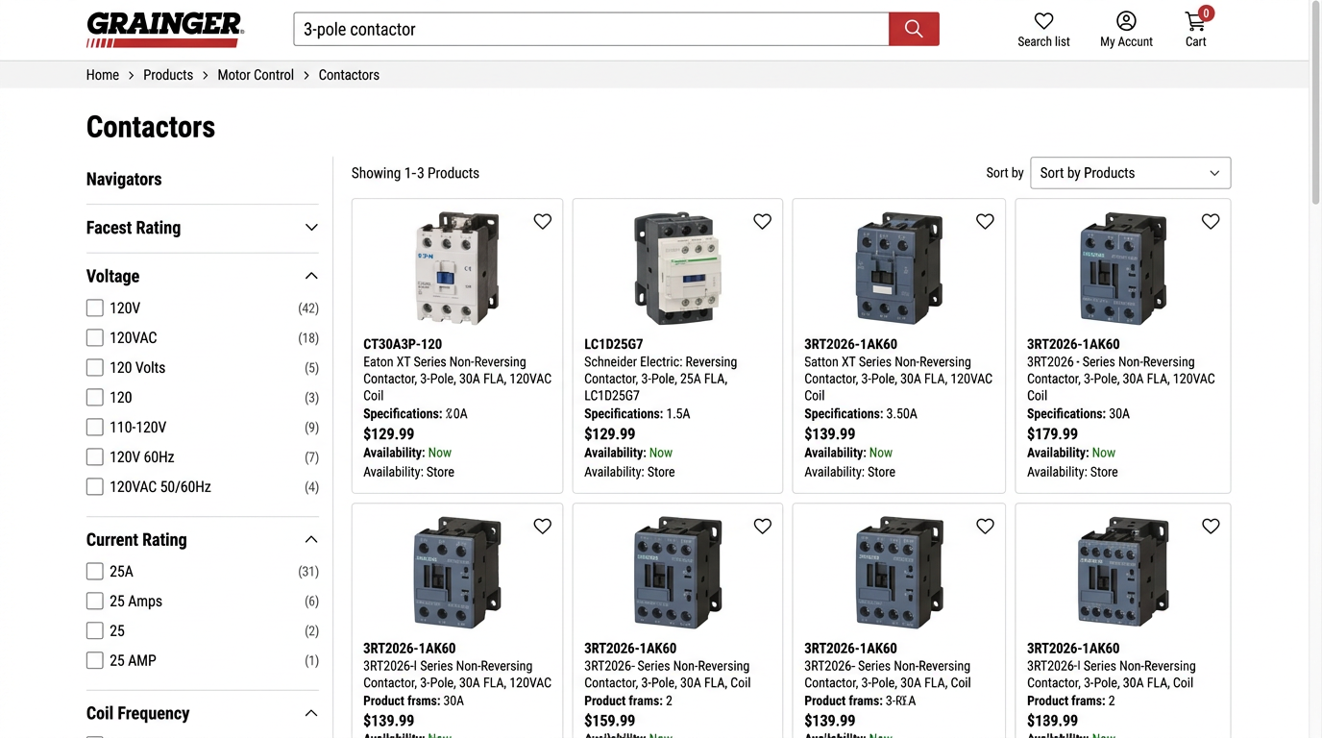1322x738 pixels.
Task: Navigate to Products in breadcrumb
Action: click(168, 75)
